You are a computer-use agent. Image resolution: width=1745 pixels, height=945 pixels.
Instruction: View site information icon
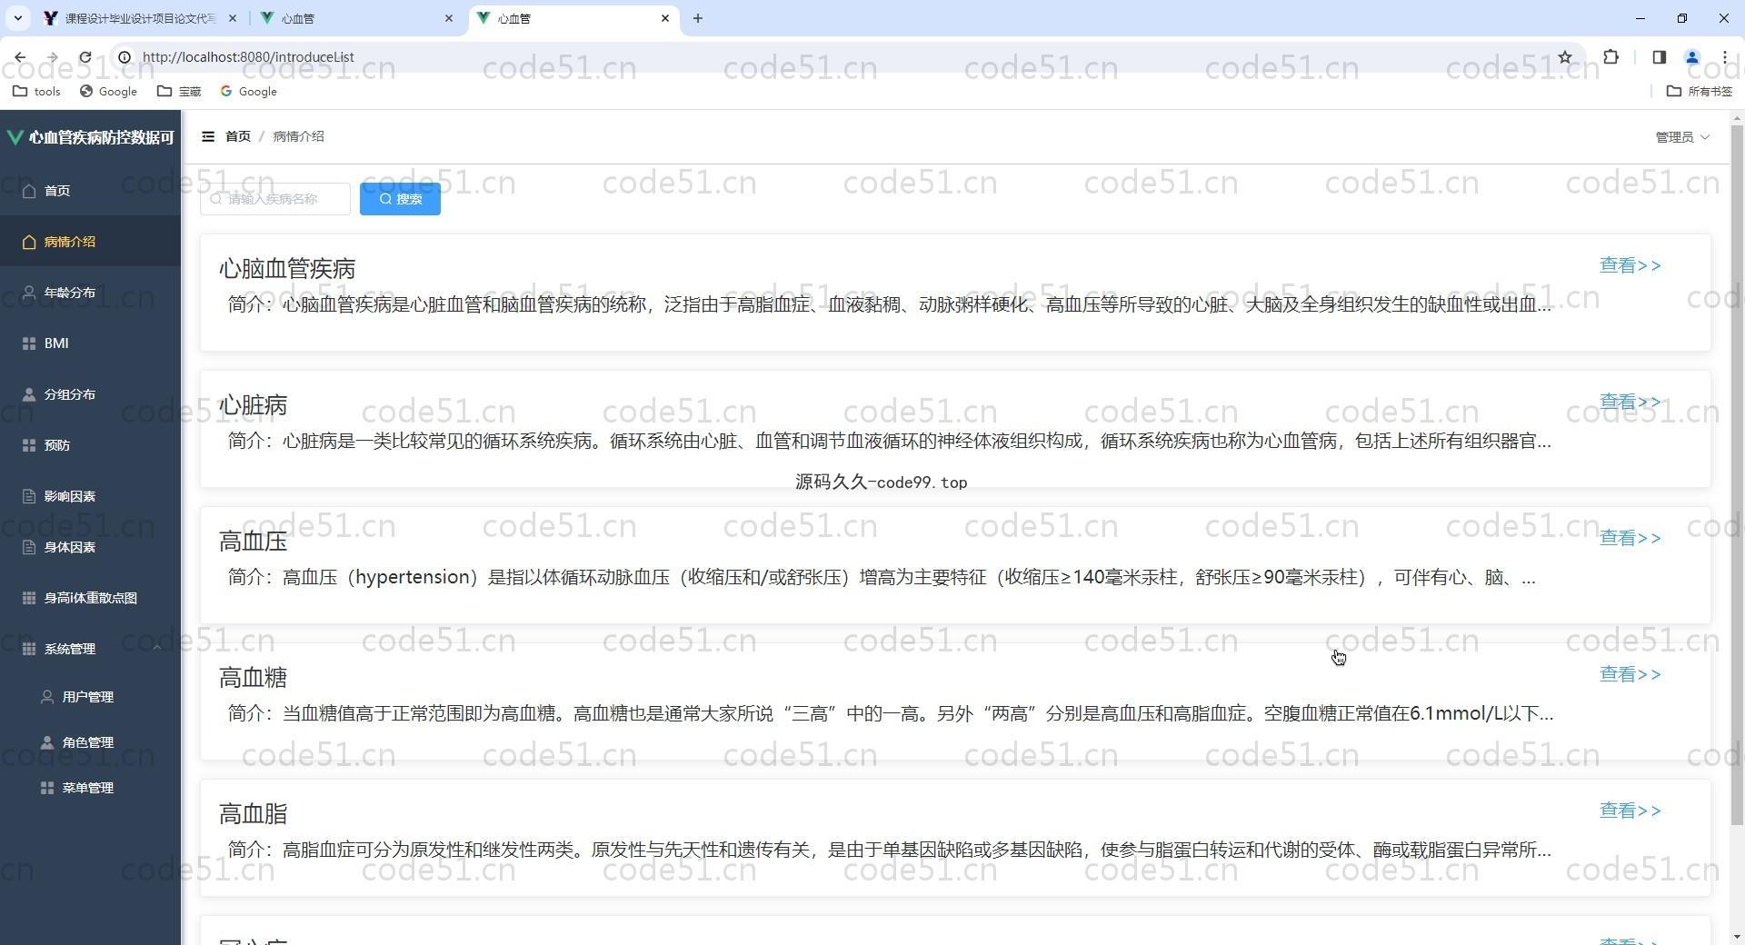coord(125,57)
